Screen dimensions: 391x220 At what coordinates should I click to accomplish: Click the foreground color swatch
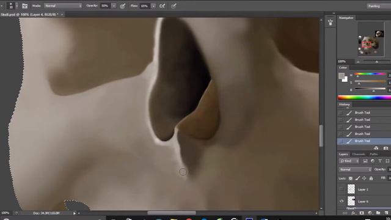tap(342, 76)
